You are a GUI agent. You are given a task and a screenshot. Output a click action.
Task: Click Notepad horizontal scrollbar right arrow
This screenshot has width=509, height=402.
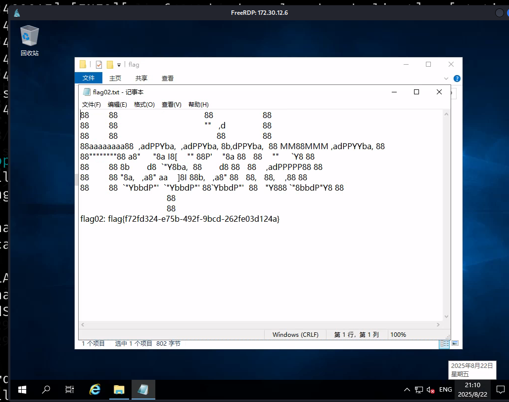click(x=438, y=324)
